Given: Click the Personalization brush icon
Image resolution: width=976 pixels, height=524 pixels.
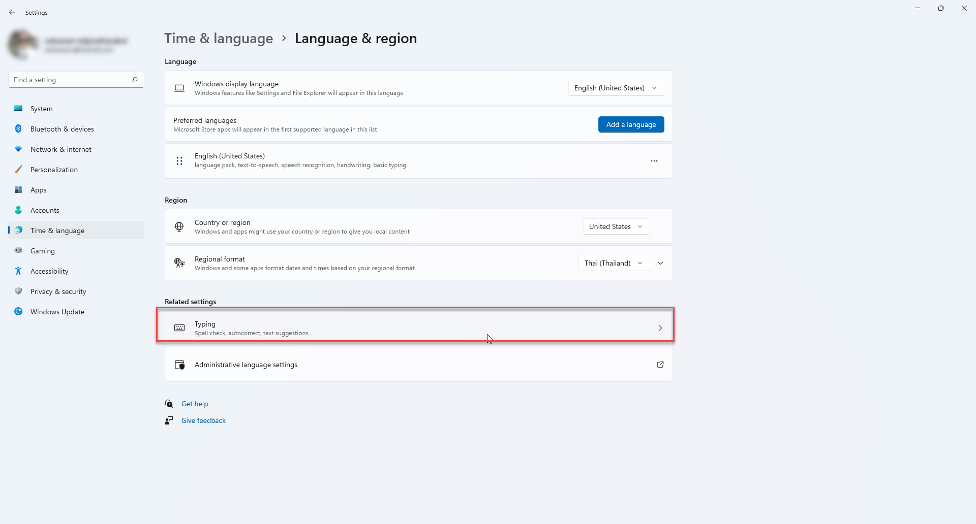Looking at the screenshot, I should point(18,170).
